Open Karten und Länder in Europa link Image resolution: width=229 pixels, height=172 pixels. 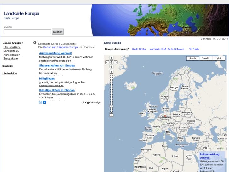coord(60,47)
